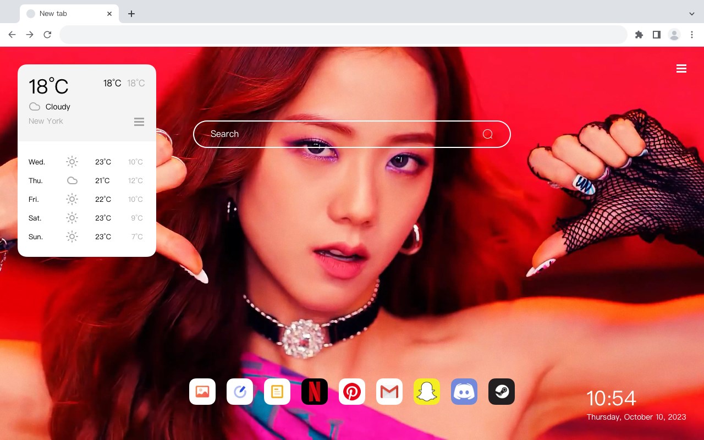The image size is (704, 440).
Task: Click the 9°C Saturday low temperature
Action: click(x=137, y=218)
